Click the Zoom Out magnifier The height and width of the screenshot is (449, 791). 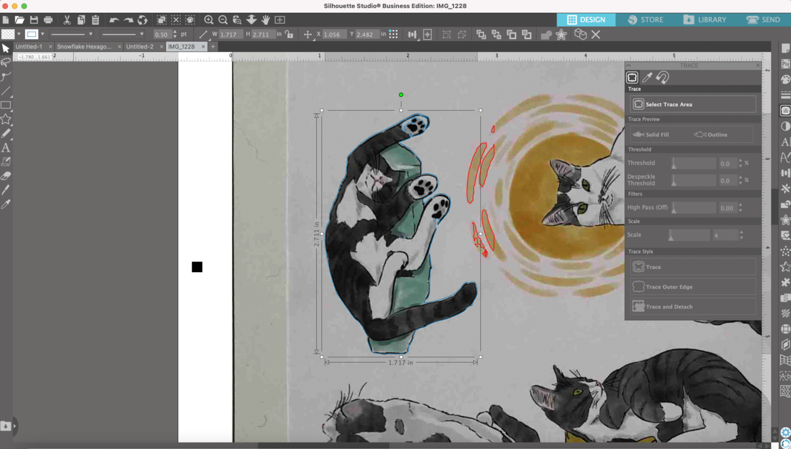click(x=223, y=20)
